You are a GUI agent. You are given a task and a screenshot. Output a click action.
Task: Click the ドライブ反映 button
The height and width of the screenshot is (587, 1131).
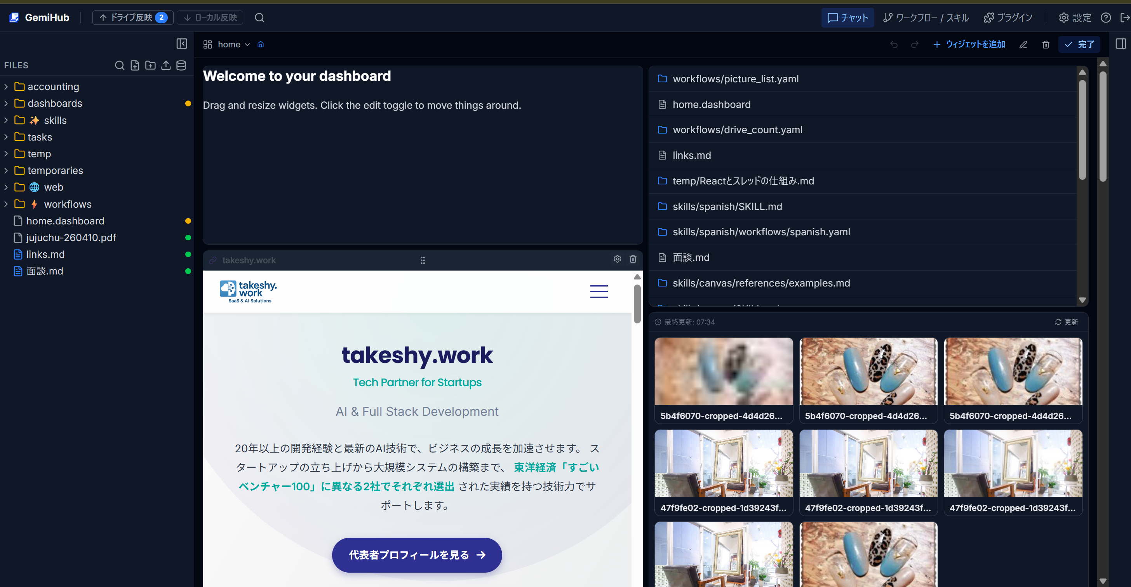pos(132,17)
